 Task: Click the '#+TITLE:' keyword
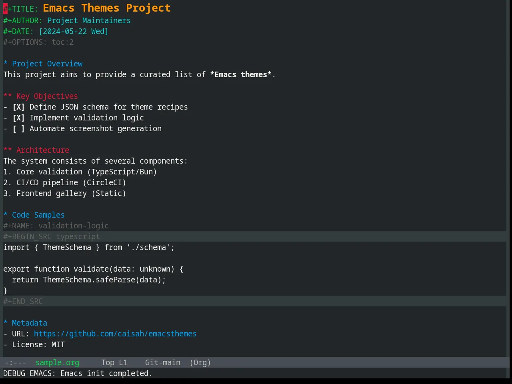[21, 9]
